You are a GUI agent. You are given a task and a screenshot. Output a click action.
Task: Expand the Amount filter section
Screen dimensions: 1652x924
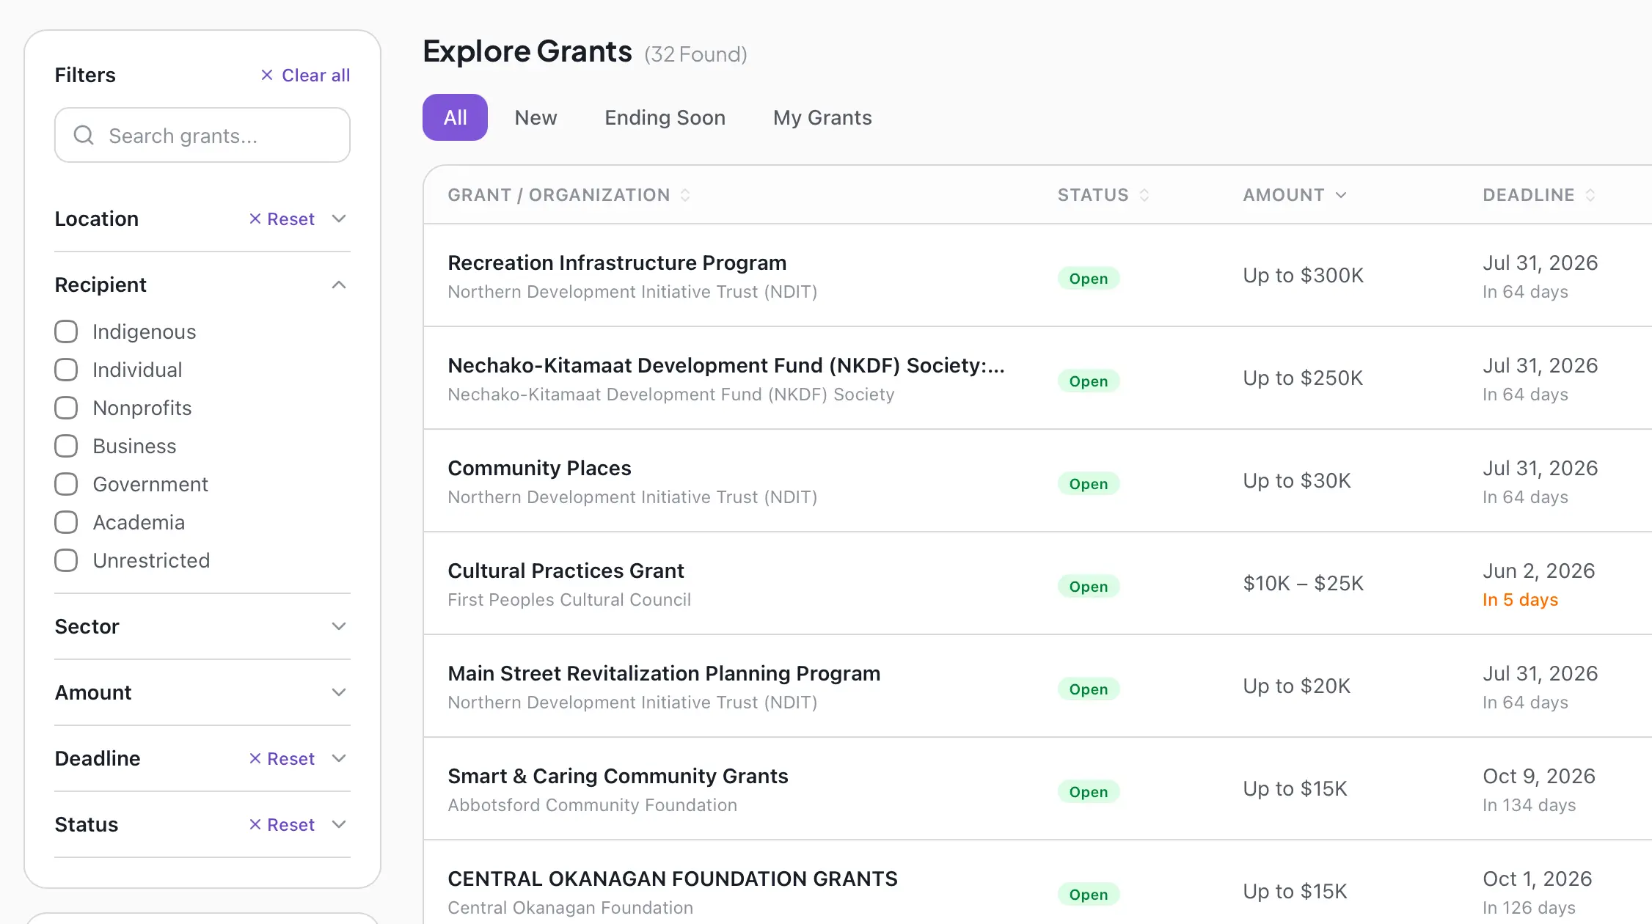click(339, 692)
